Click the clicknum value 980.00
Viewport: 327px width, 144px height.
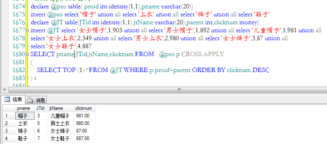point(85,123)
